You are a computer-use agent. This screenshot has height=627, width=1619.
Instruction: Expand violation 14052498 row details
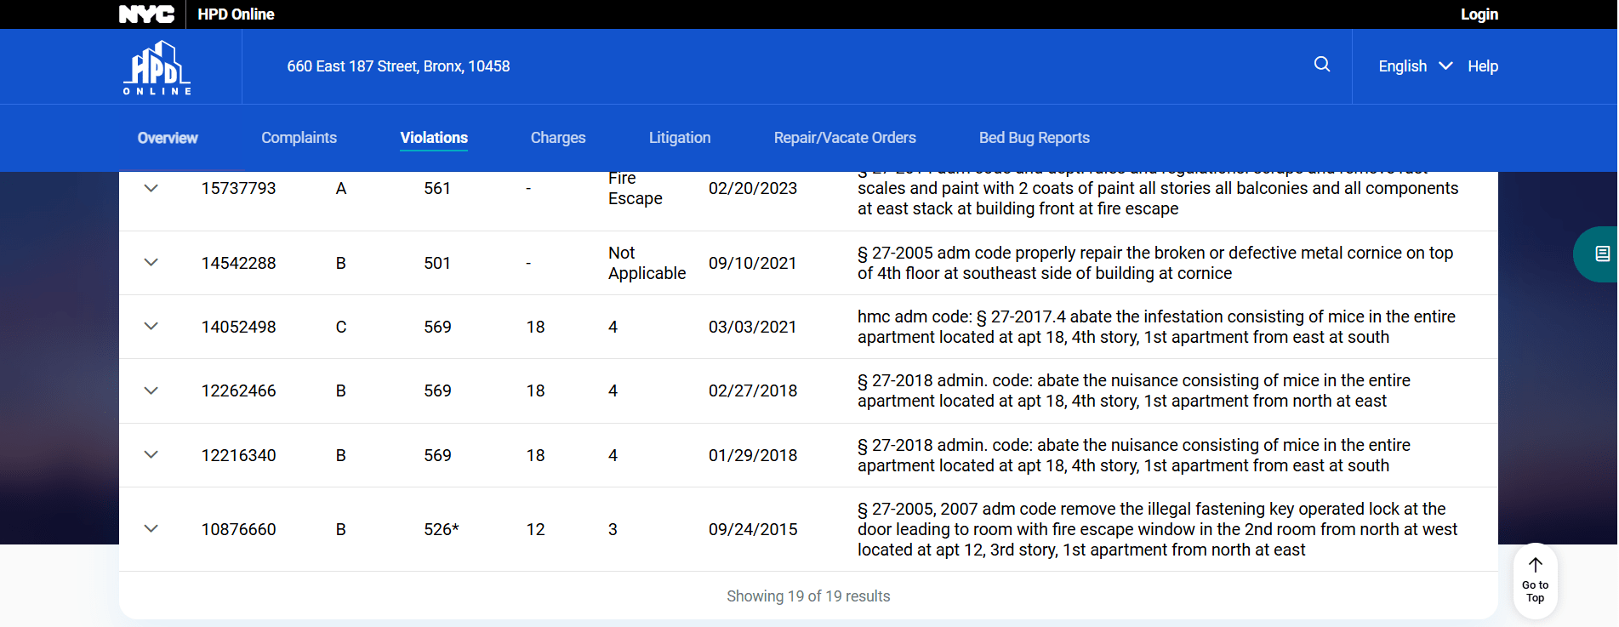tap(151, 327)
